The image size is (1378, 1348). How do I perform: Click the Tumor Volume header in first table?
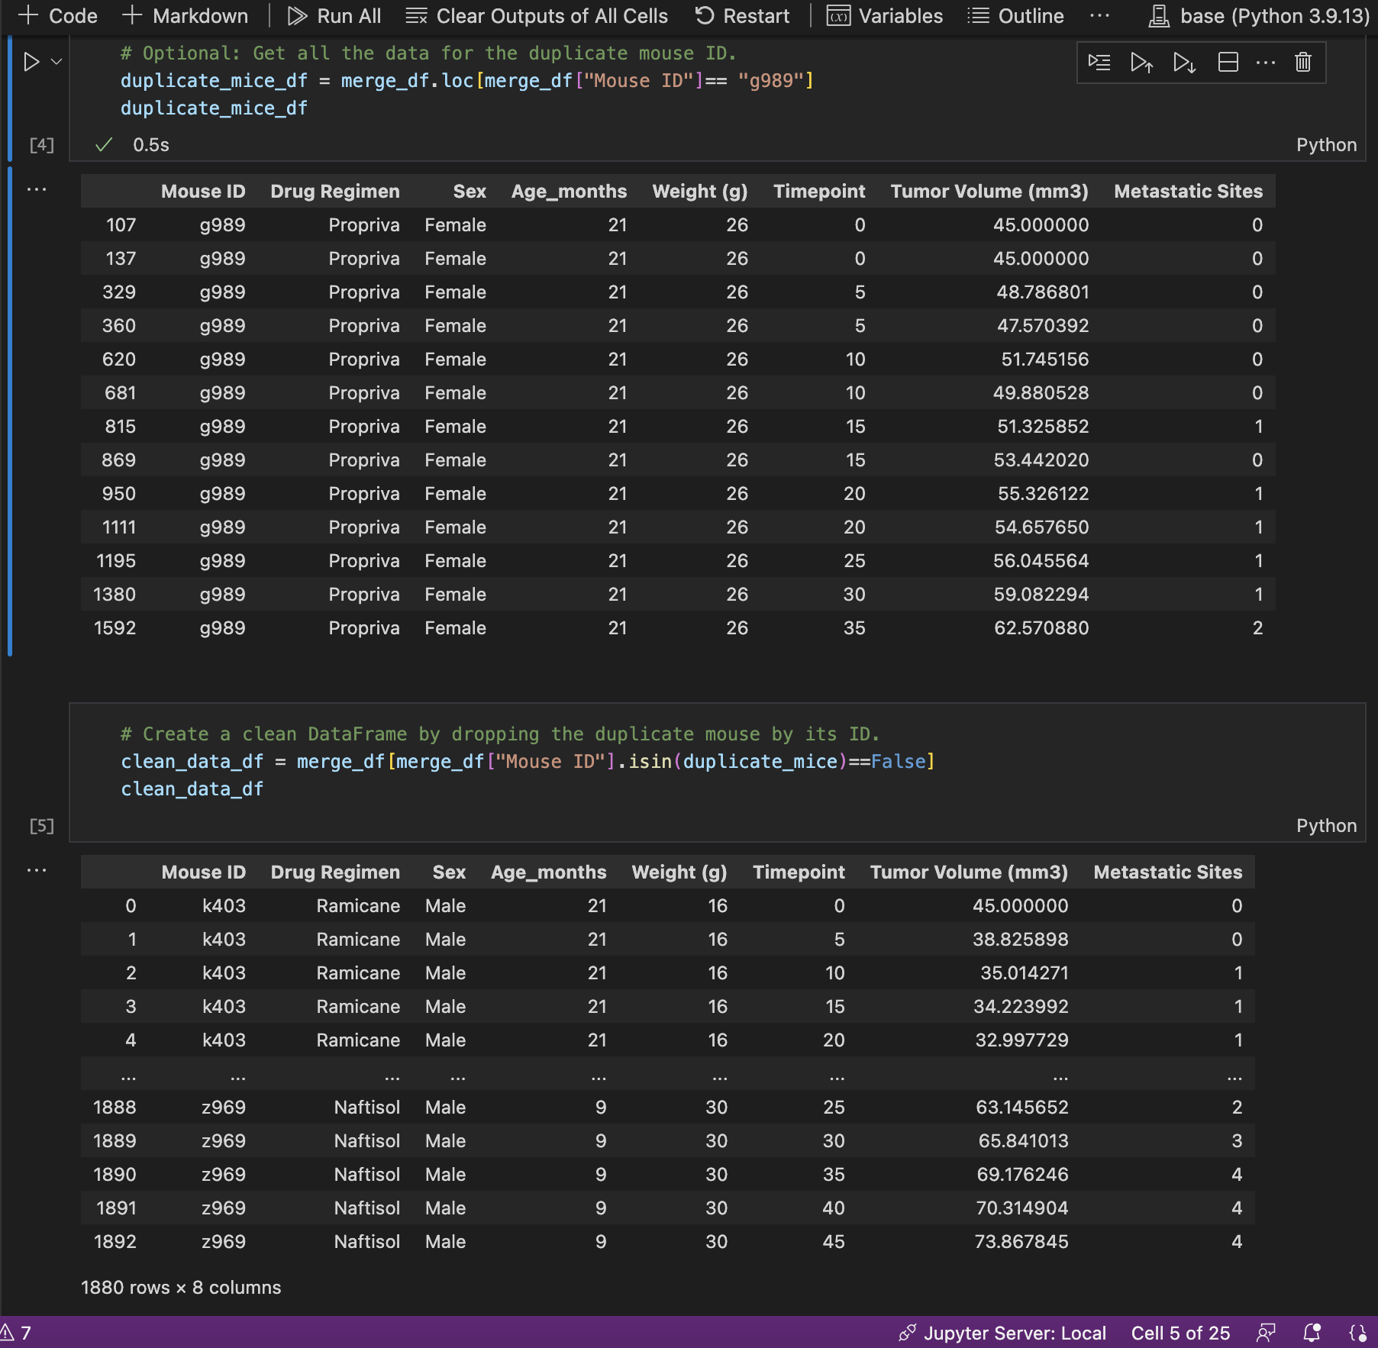tap(989, 191)
